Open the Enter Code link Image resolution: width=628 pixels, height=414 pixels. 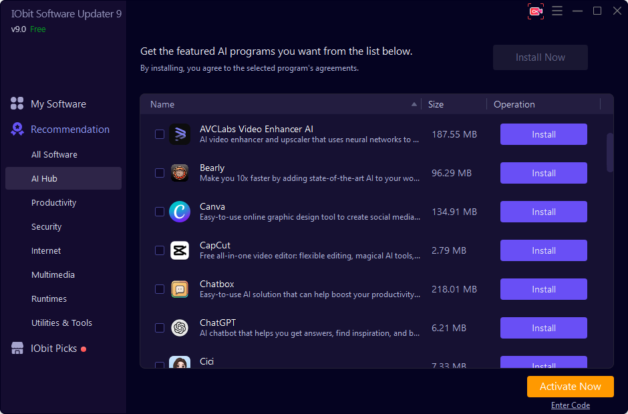point(571,405)
